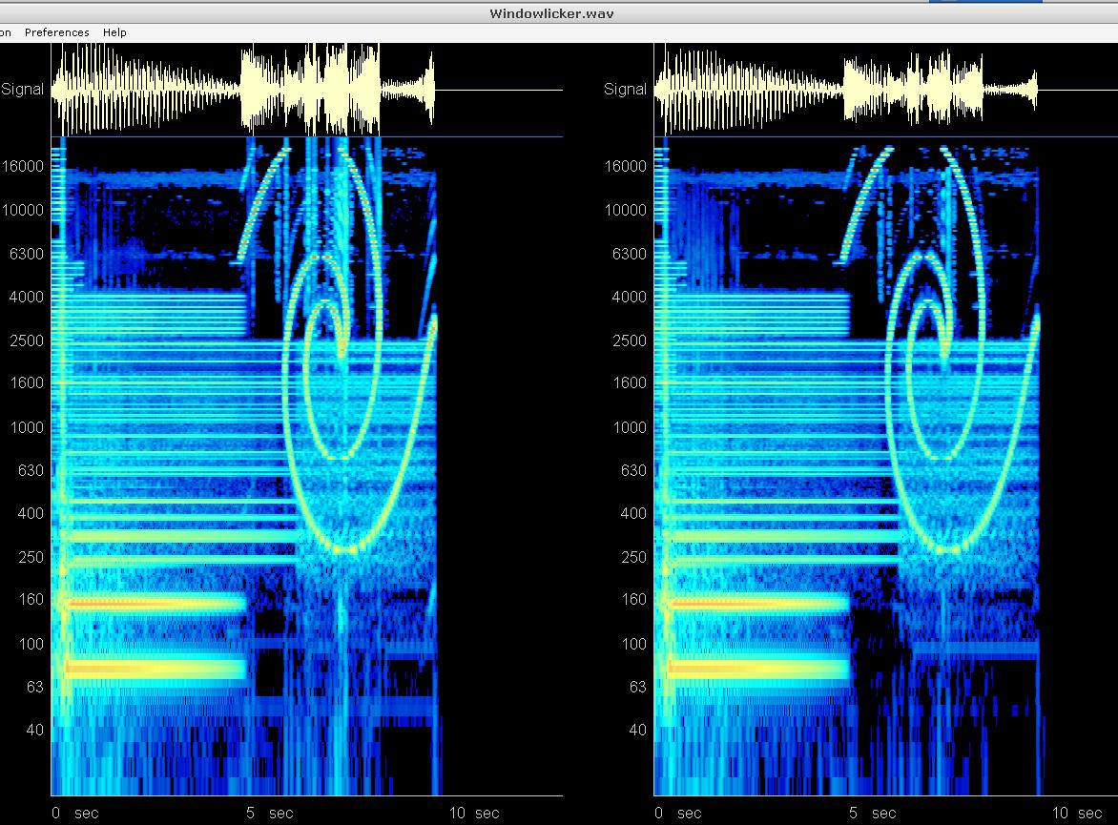The height and width of the screenshot is (825, 1118).
Task: Click the 400 frequency label in left panel
Action: (x=31, y=513)
